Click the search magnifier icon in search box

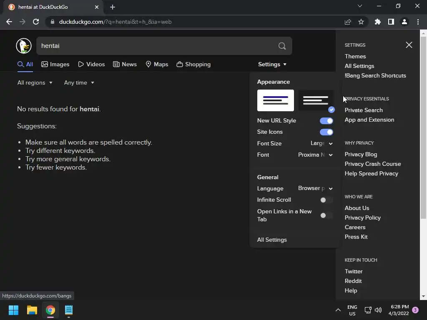coord(282,46)
